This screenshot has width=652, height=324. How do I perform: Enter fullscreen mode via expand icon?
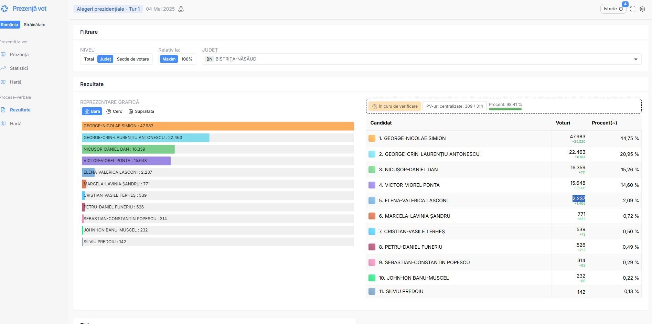tap(633, 9)
